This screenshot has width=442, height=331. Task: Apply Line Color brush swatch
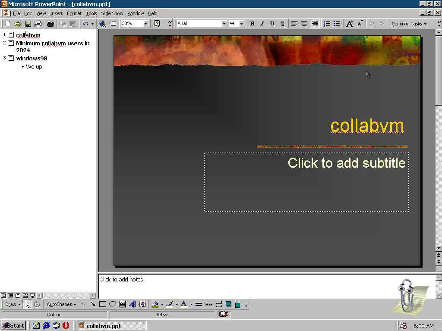[x=169, y=304]
